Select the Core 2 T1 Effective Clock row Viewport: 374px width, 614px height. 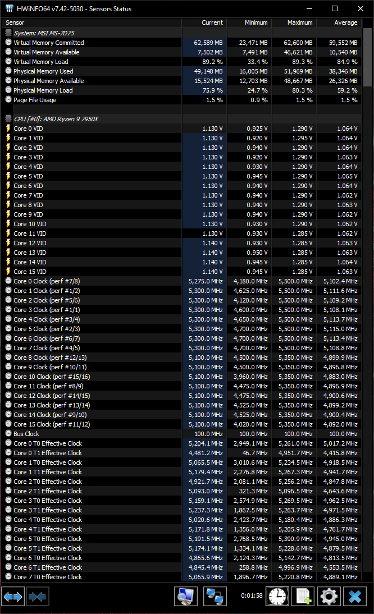click(x=181, y=491)
